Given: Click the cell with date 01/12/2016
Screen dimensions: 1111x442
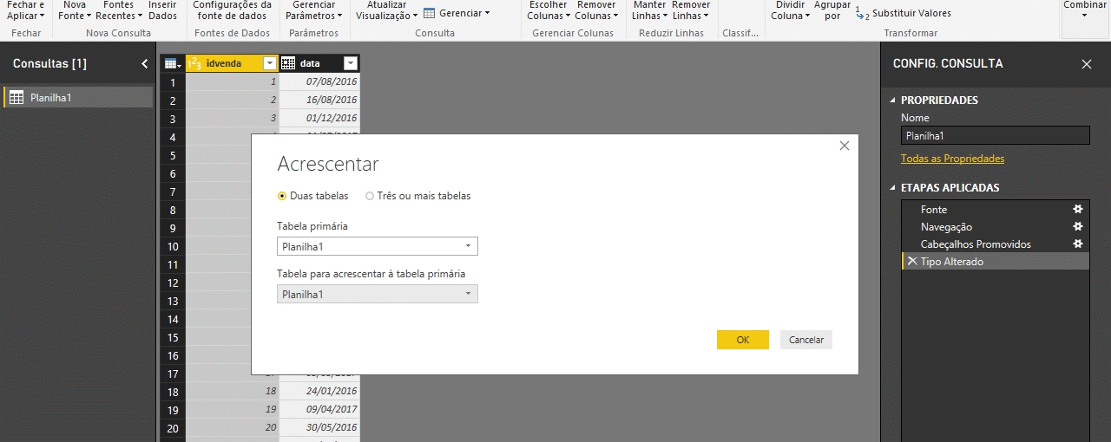Looking at the screenshot, I should pos(319,118).
